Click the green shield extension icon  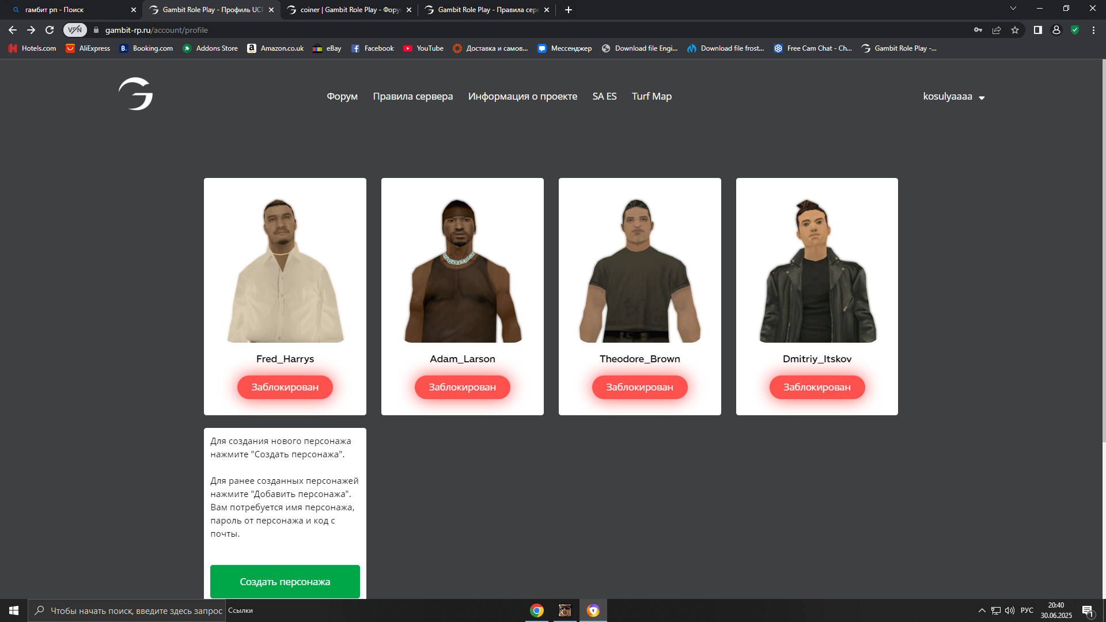click(x=1075, y=30)
